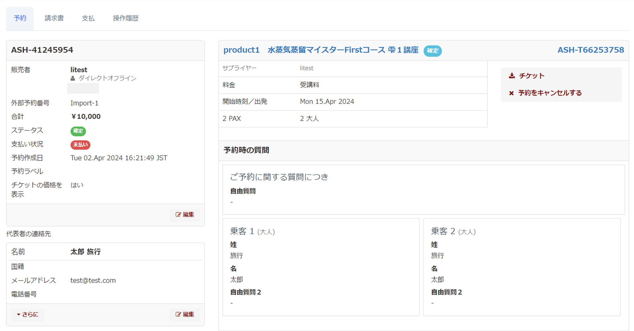The width and height of the screenshot is (634, 331).
Task: Click the litest seller name
Action: 79,70
